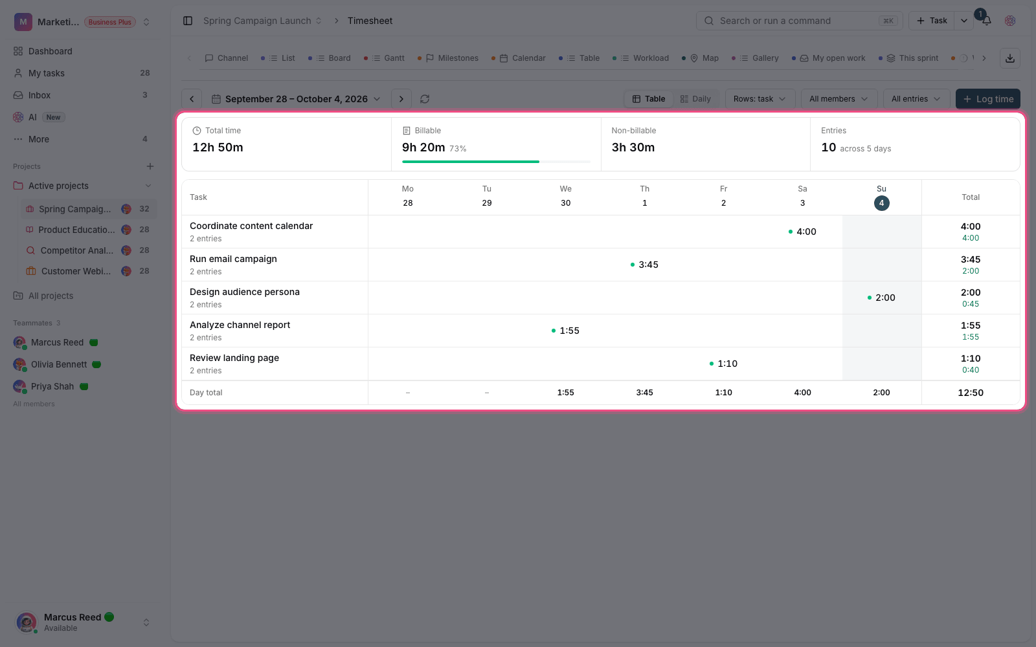Screen dimensions: 1036x647
Task: Click the Log time button
Action: pyautogui.click(x=988, y=99)
